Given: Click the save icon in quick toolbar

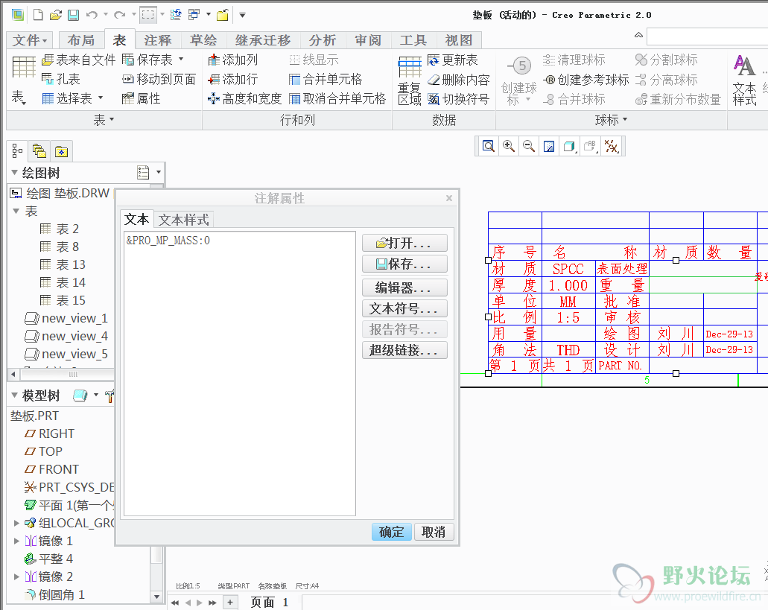Looking at the screenshot, I should tap(73, 15).
